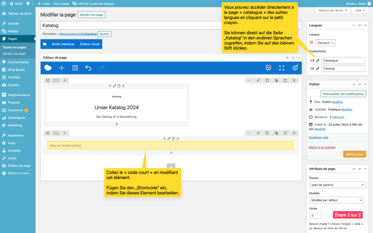Click the add element plus in blue toolbar

[x=62, y=68]
